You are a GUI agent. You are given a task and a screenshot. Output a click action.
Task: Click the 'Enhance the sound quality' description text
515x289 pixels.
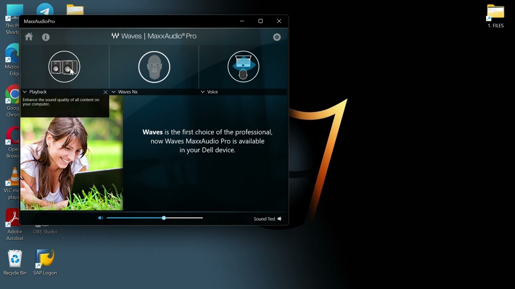pyautogui.click(x=61, y=102)
